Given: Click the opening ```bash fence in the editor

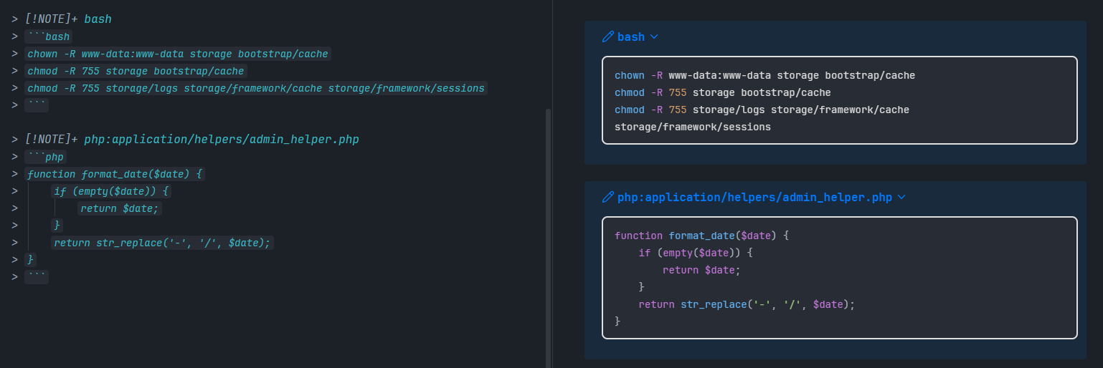Looking at the screenshot, I should [48, 37].
